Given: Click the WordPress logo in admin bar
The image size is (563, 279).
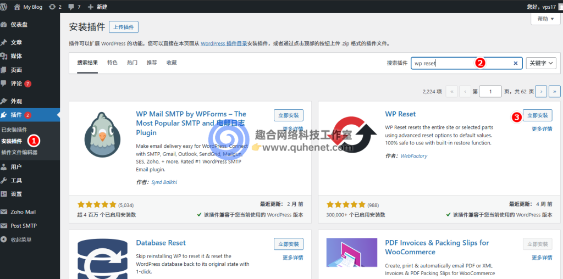Looking at the screenshot, I should (4, 7).
